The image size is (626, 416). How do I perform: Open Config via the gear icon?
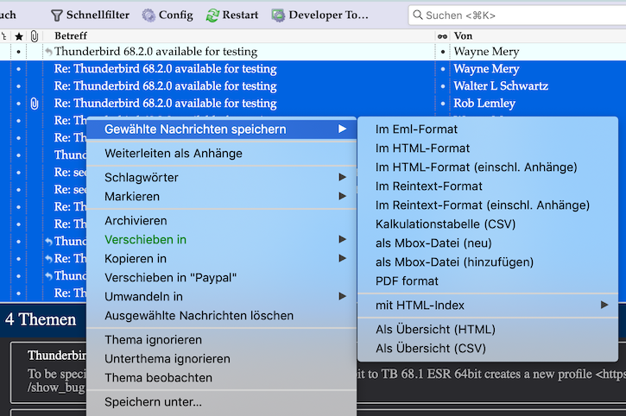(x=149, y=15)
